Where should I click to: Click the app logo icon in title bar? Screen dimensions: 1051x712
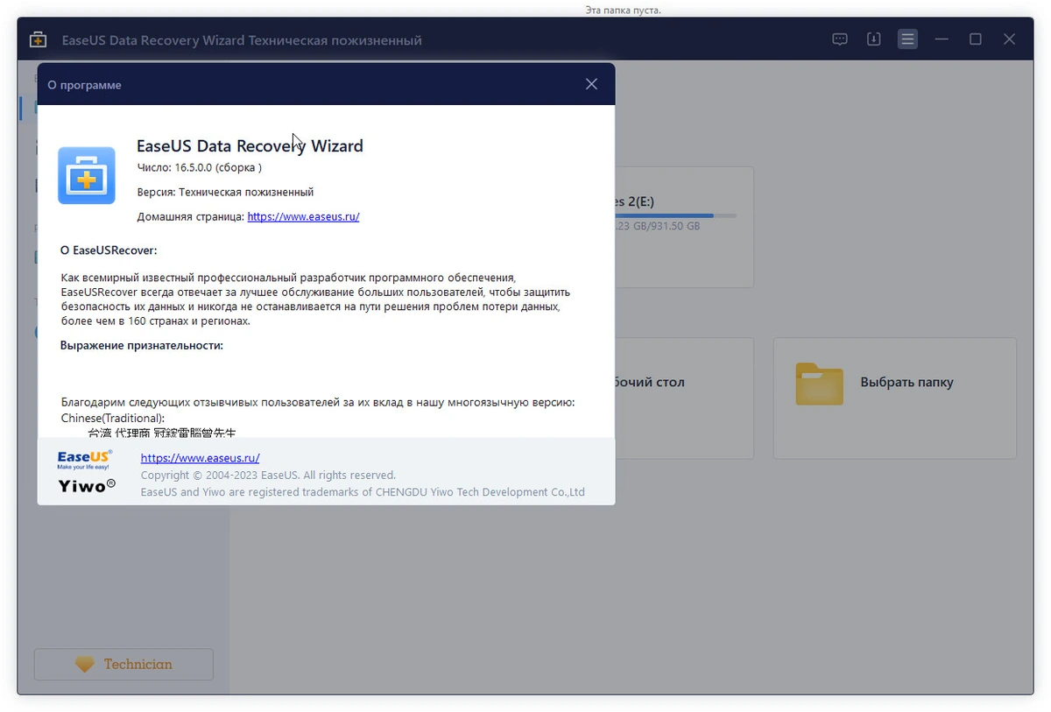[x=38, y=40]
